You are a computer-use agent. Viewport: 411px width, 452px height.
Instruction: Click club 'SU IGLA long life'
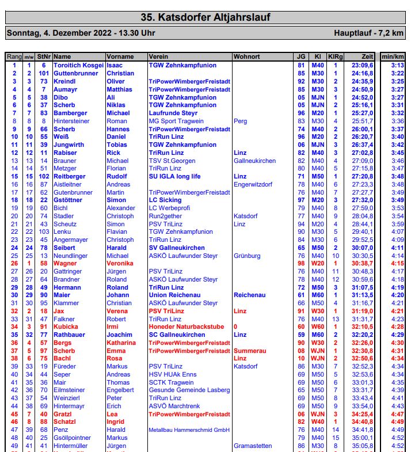tap(174, 177)
